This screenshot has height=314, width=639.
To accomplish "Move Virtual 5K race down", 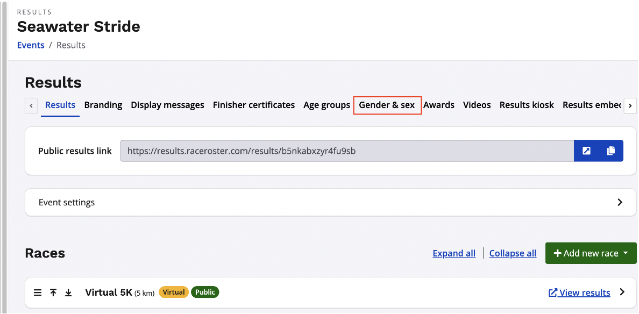I will pos(68,292).
